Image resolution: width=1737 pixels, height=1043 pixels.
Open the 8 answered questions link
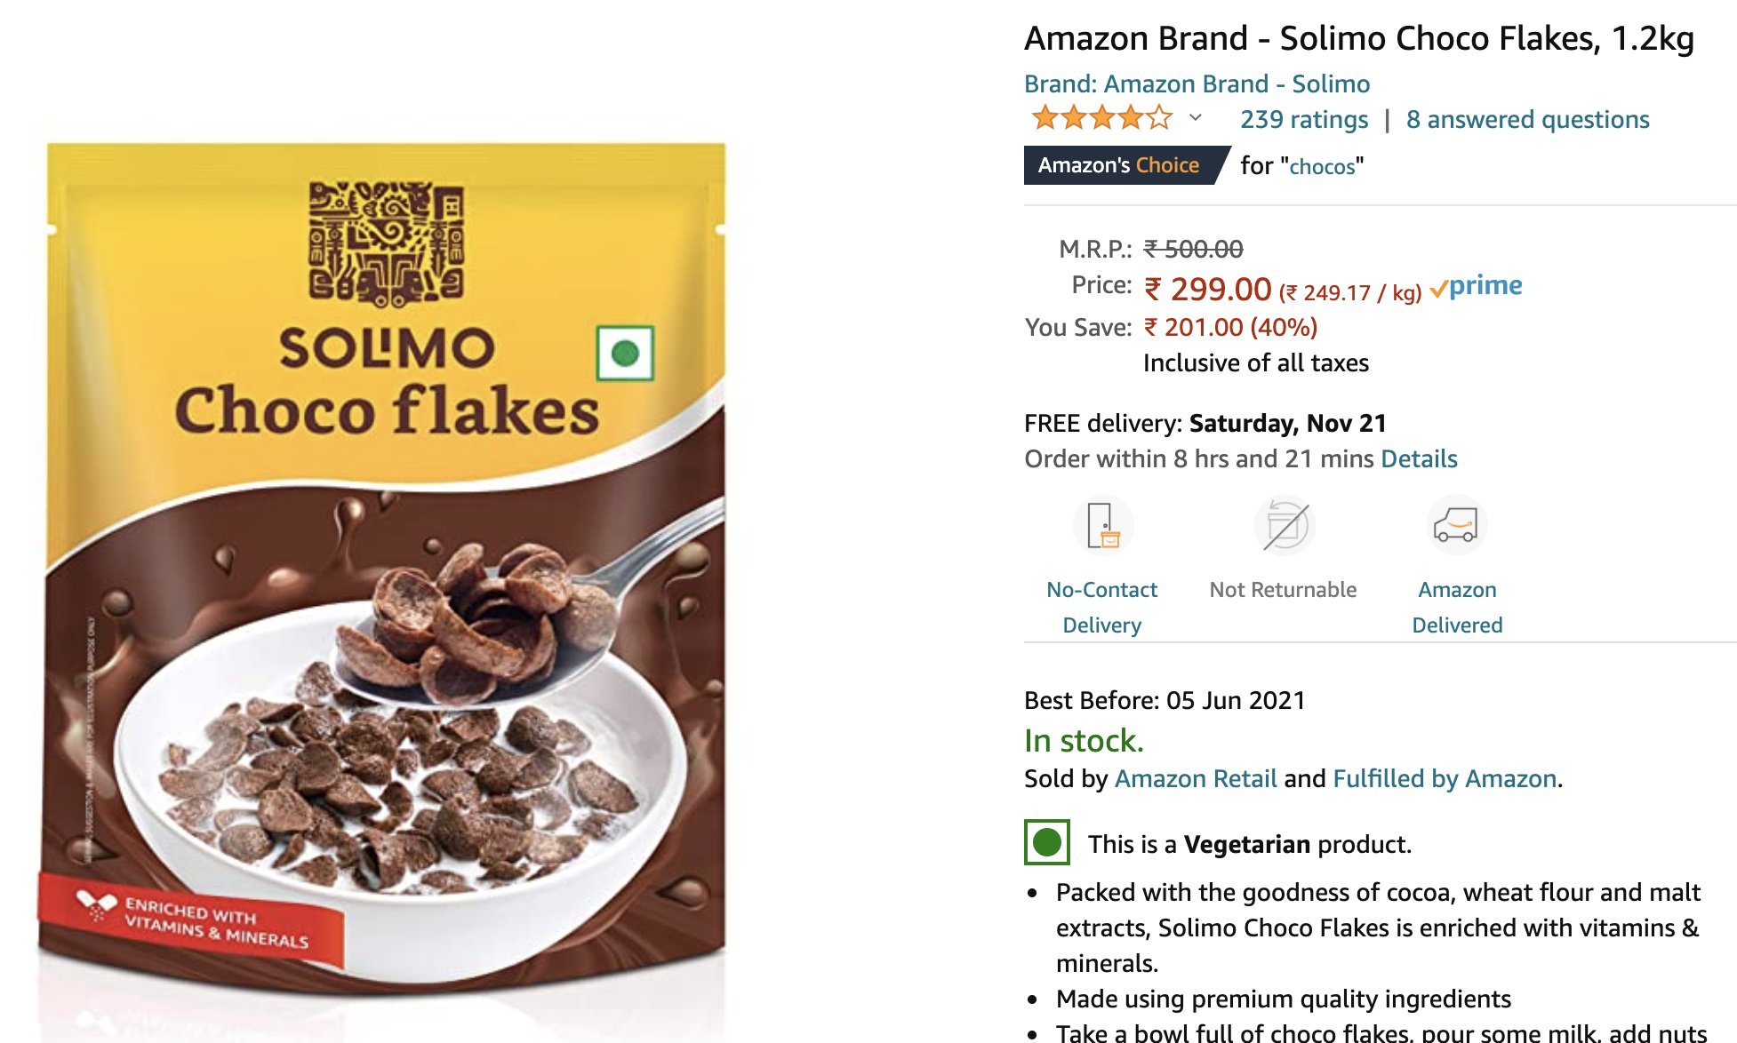click(x=1528, y=119)
